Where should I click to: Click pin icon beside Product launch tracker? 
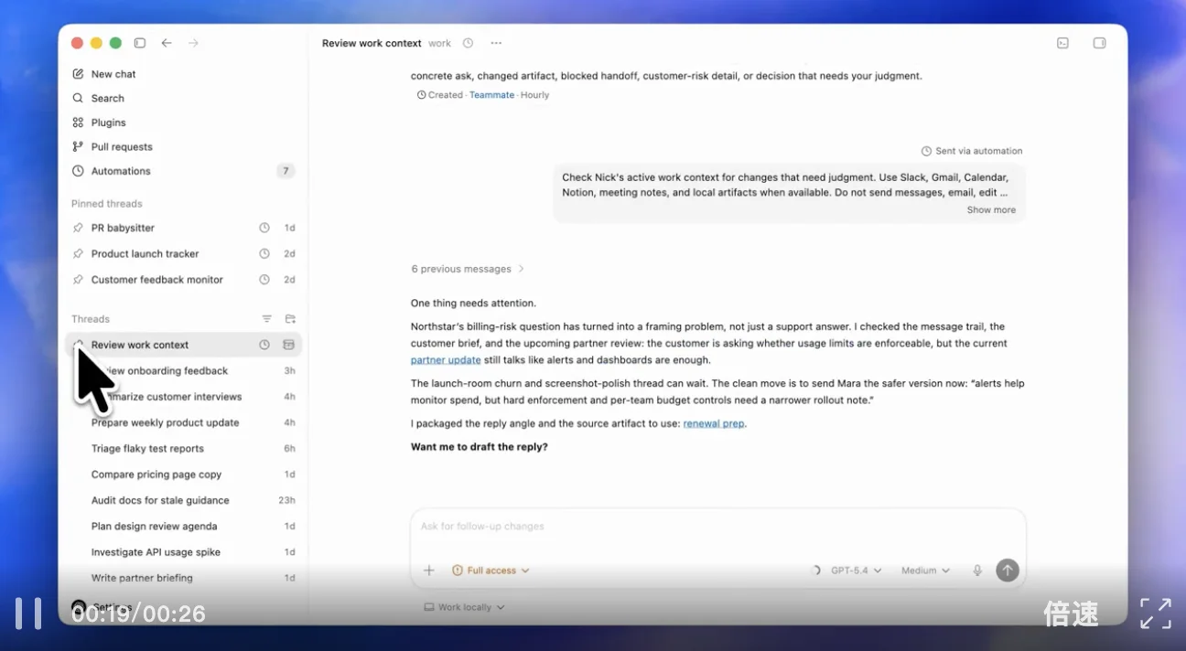[x=78, y=253]
